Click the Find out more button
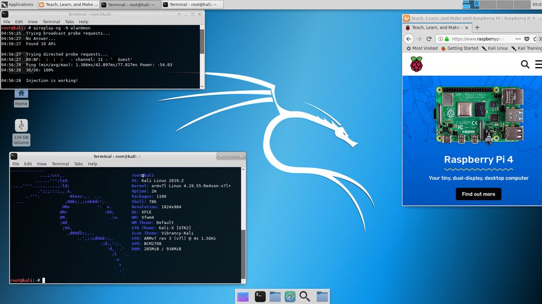Image resolution: width=542 pixels, height=304 pixels. (477, 194)
